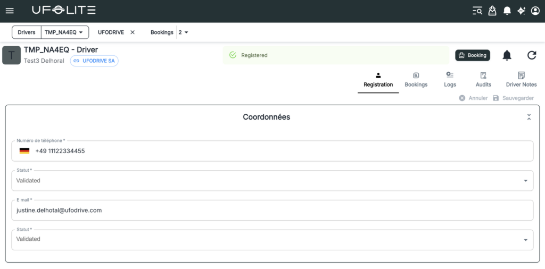Image resolution: width=545 pixels, height=269 pixels.
Task: Open the user account profile icon
Action: click(535, 11)
